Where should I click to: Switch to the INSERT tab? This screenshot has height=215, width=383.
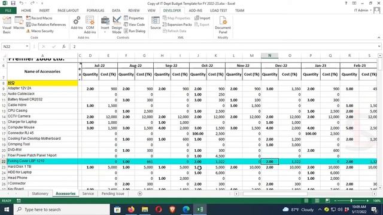click(x=44, y=11)
